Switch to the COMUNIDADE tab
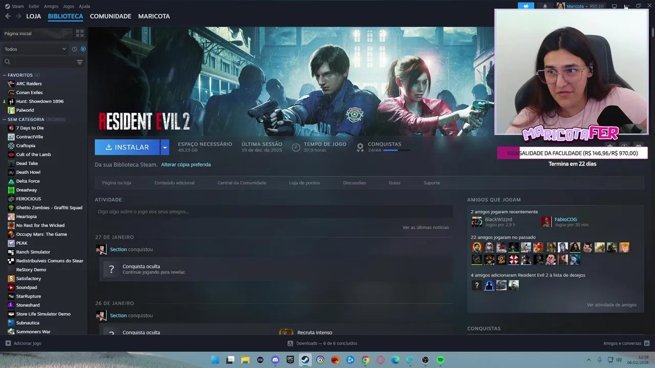655x368 pixels. pyautogui.click(x=111, y=16)
